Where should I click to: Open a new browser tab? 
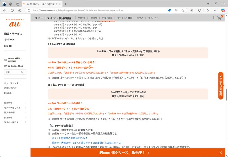(65, 4)
